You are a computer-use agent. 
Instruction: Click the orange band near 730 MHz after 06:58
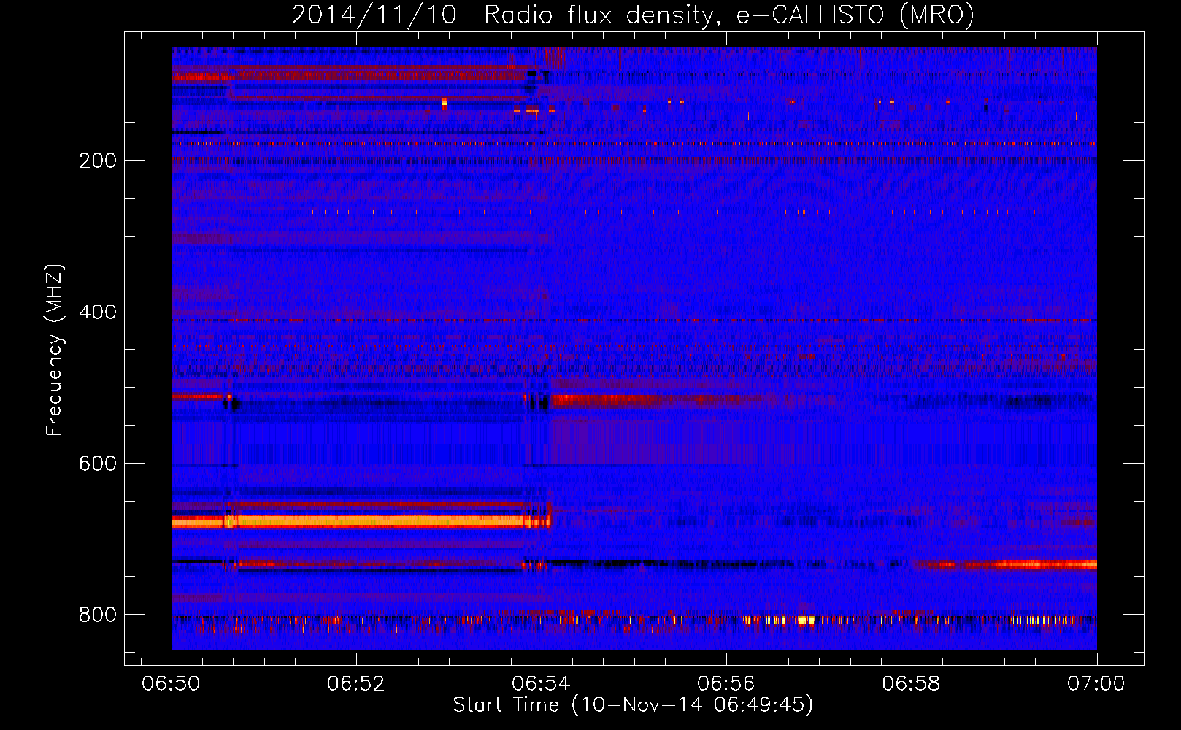point(1007,564)
